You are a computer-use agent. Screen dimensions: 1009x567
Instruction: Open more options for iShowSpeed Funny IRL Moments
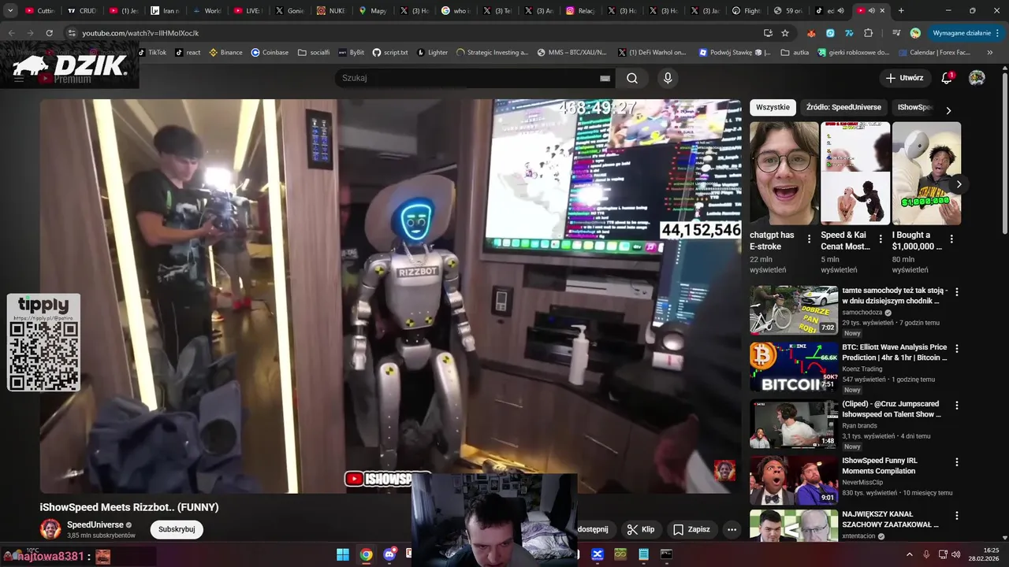tap(957, 462)
